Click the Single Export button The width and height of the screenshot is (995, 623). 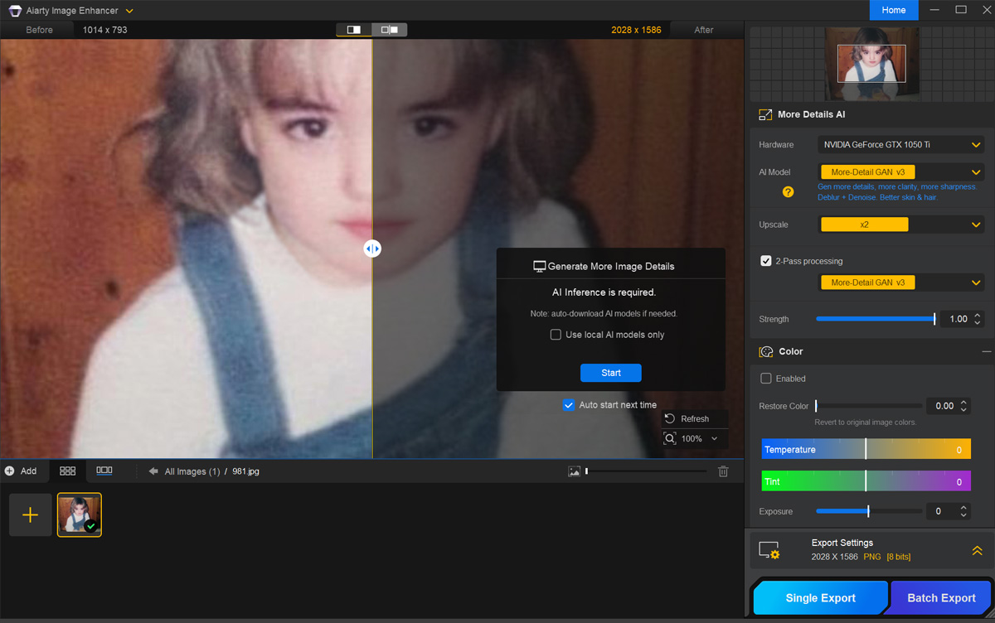[820, 598]
